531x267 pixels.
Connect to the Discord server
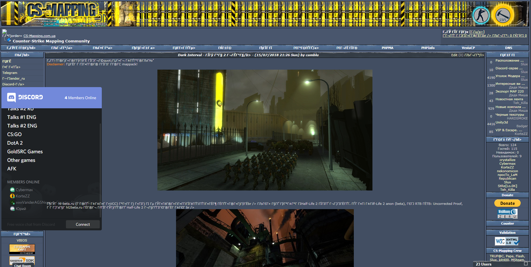pyautogui.click(x=83, y=224)
